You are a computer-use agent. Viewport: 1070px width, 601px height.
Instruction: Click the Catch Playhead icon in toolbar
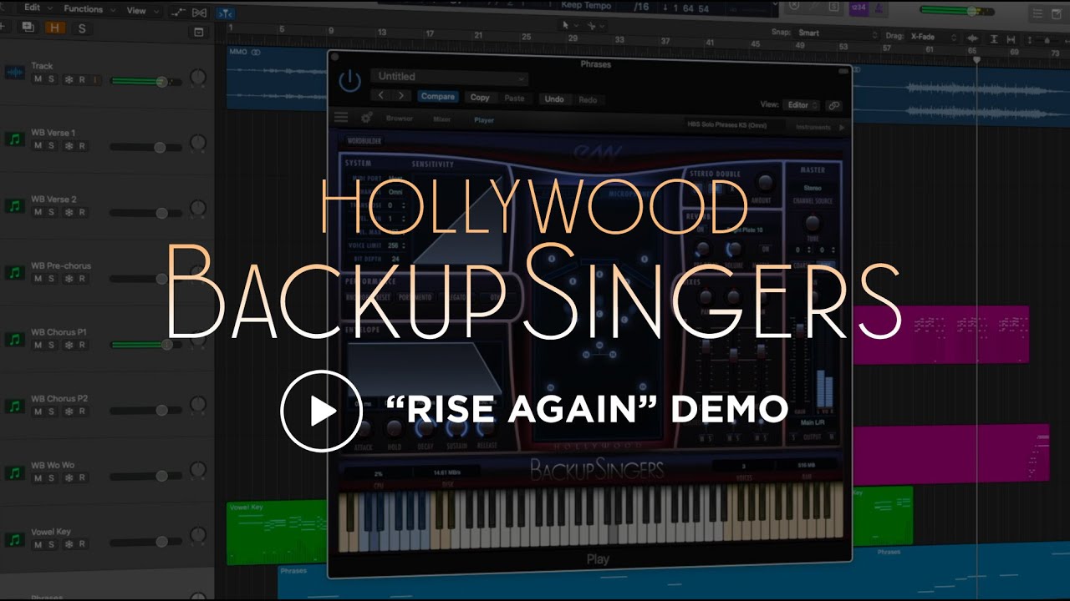pos(225,13)
